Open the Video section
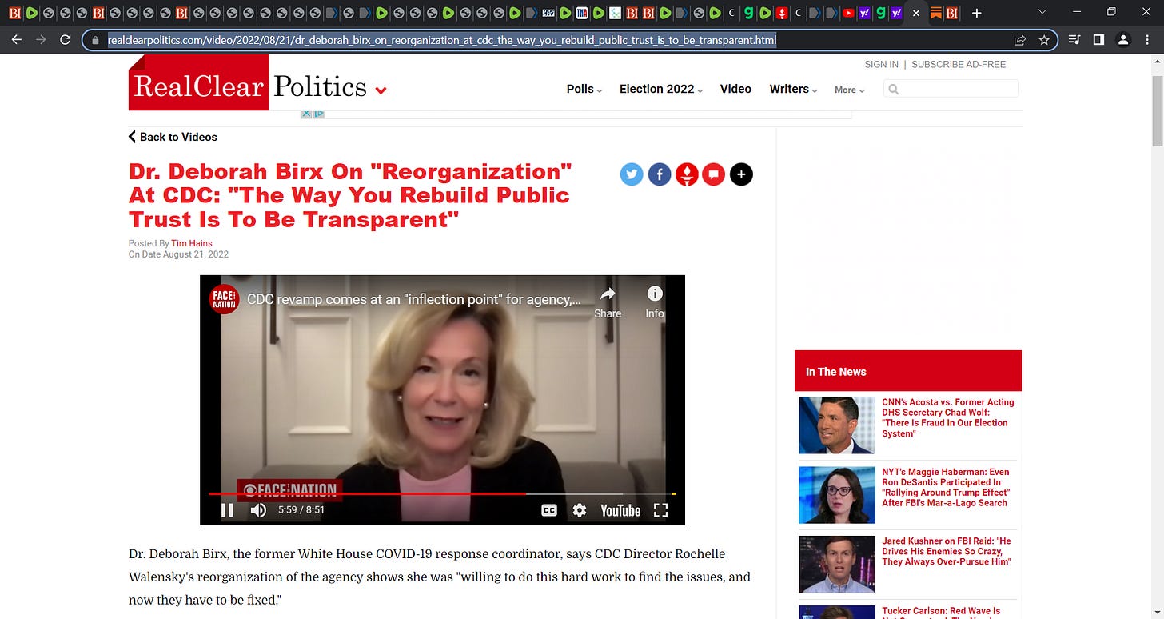The width and height of the screenshot is (1164, 619). [x=735, y=89]
